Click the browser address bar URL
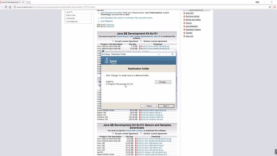This screenshot has height=156, width=277. pyautogui.click(x=56, y=7)
